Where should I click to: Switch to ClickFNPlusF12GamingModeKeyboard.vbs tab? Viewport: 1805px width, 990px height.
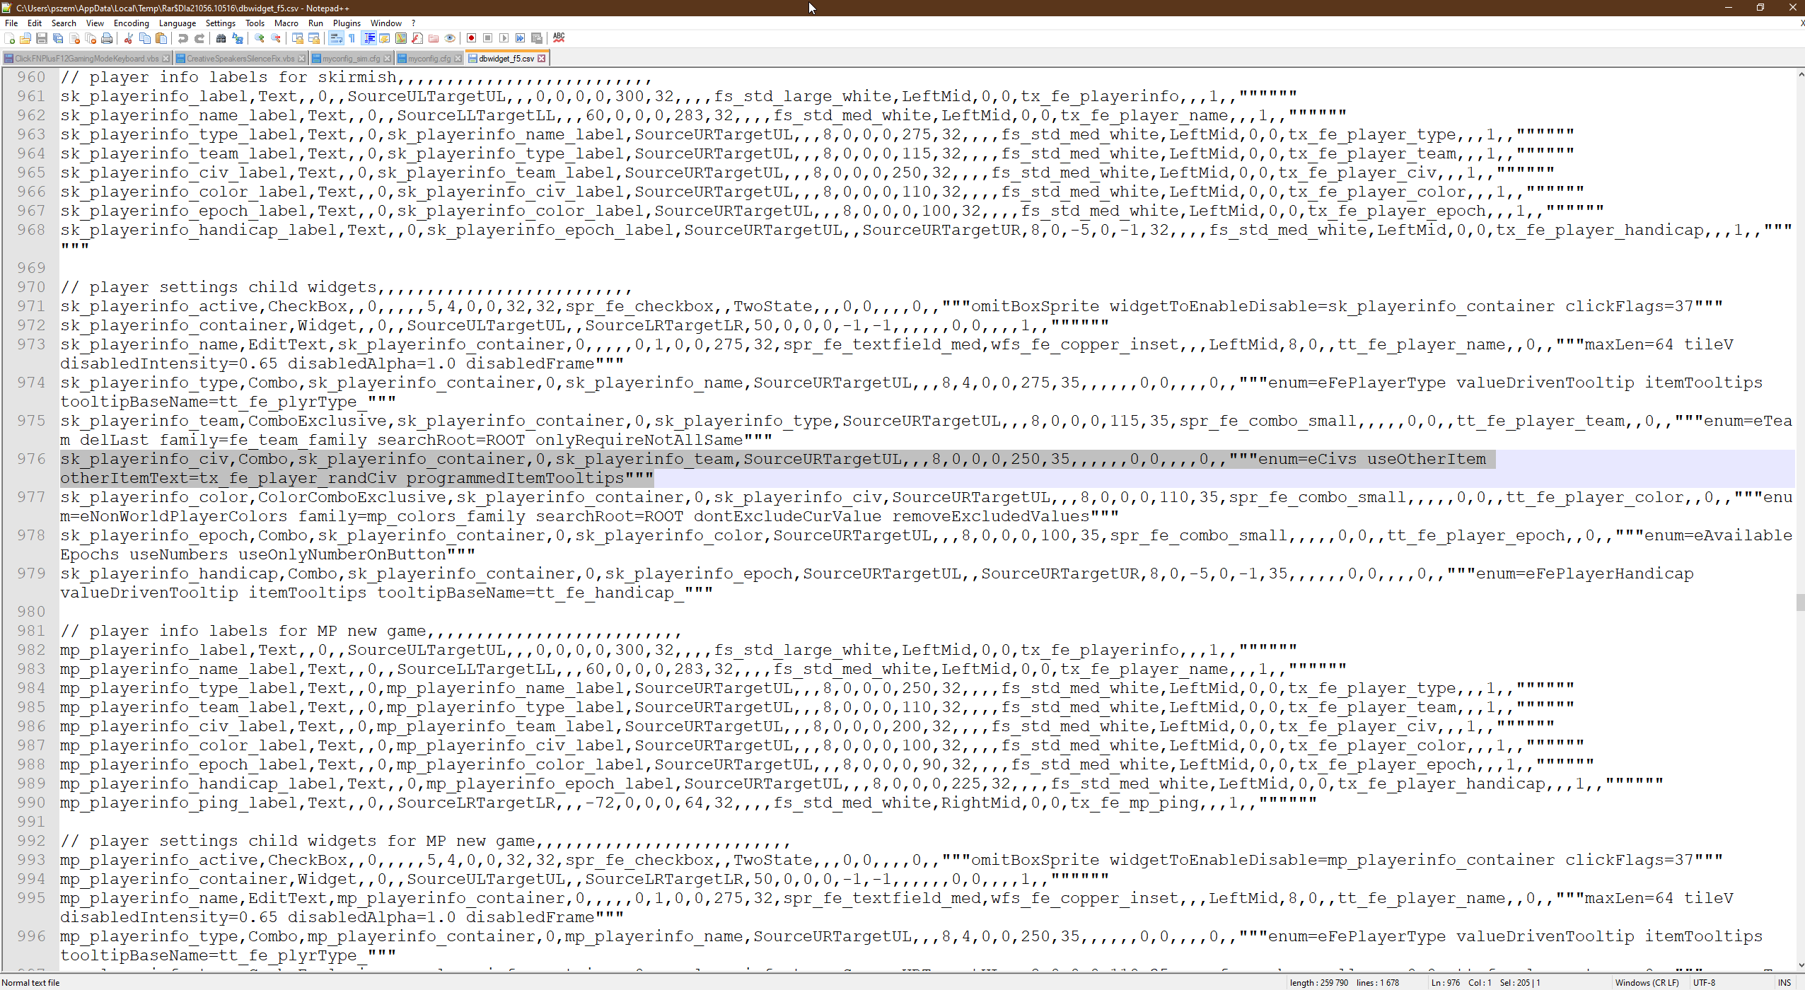[86, 59]
